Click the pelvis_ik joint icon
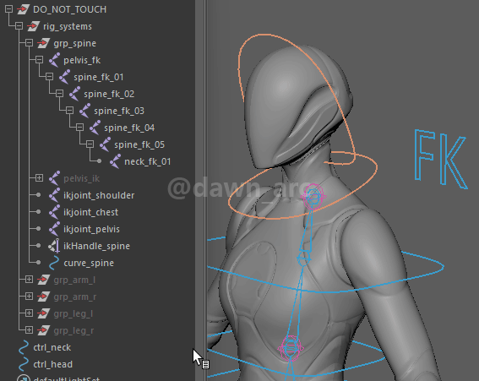This screenshot has height=381, width=479. pos(54,178)
